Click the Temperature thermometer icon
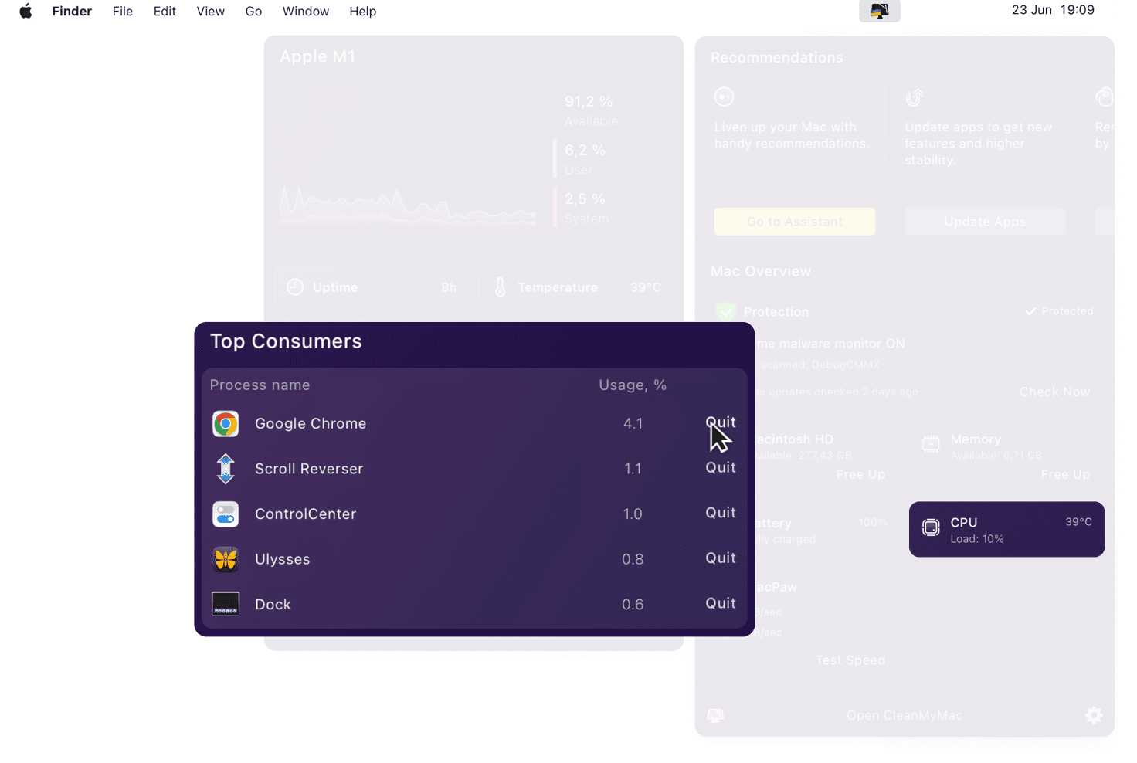Viewport: 1137px width, 763px height. pos(500,287)
